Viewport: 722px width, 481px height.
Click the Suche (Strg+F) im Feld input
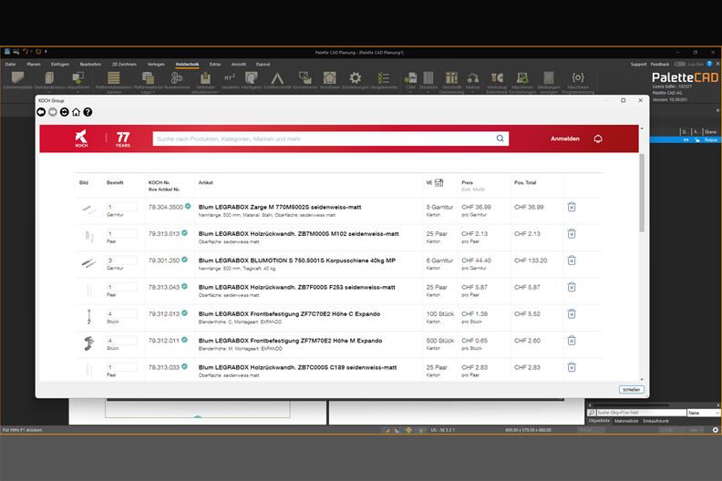tap(641, 413)
